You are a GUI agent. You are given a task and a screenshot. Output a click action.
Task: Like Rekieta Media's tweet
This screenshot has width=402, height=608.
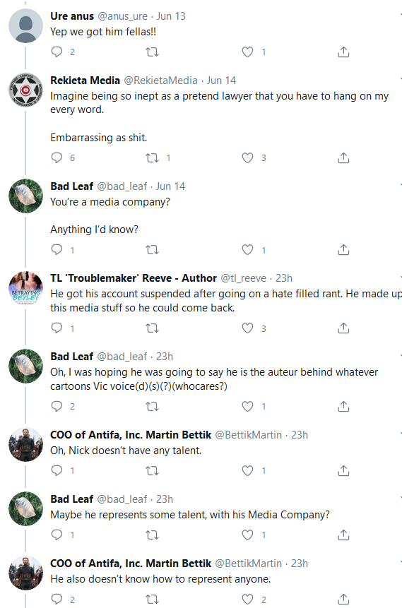click(247, 157)
